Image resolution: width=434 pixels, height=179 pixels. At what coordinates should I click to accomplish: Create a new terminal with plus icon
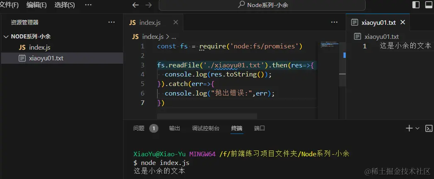(409, 128)
